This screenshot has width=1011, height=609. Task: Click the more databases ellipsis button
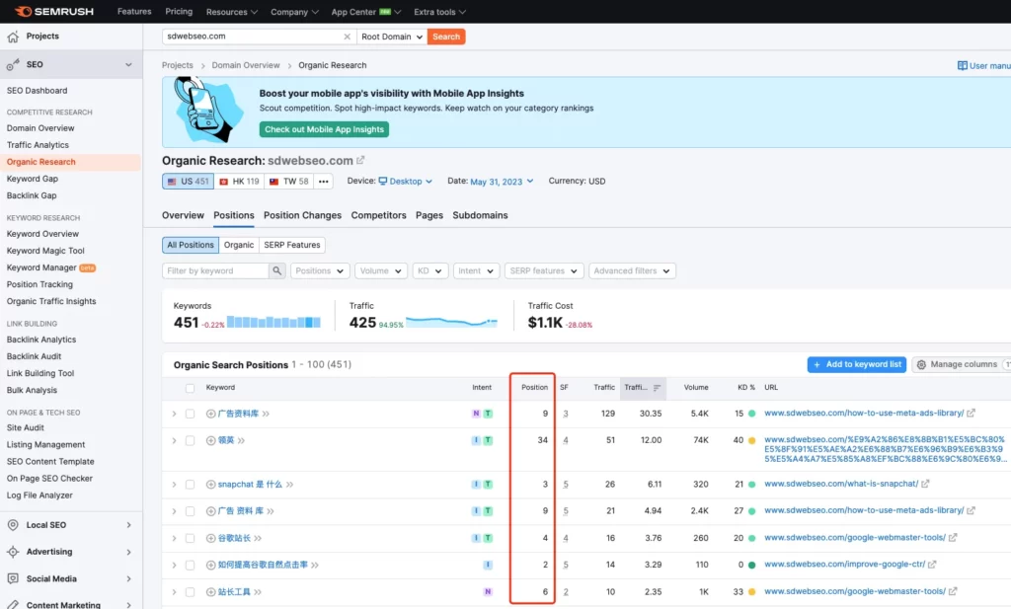coord(324,182)
